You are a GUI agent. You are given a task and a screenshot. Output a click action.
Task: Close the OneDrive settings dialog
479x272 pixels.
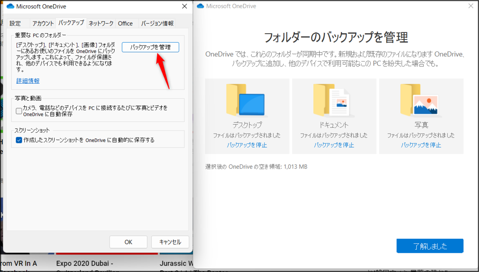click(x=184, y=6)
